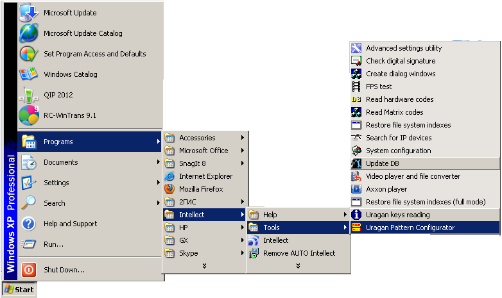The width and height of the screenshot is (502, 298).
Task: Click the Read hardware codes DS icon
Action: tap(356, 99)
